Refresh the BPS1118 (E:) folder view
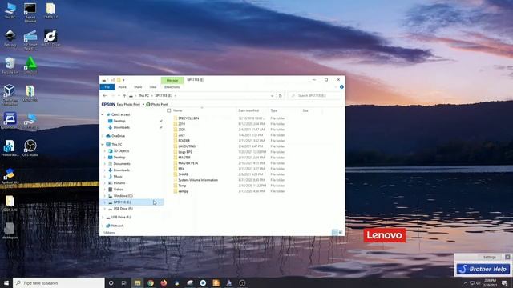 [280, 96]
